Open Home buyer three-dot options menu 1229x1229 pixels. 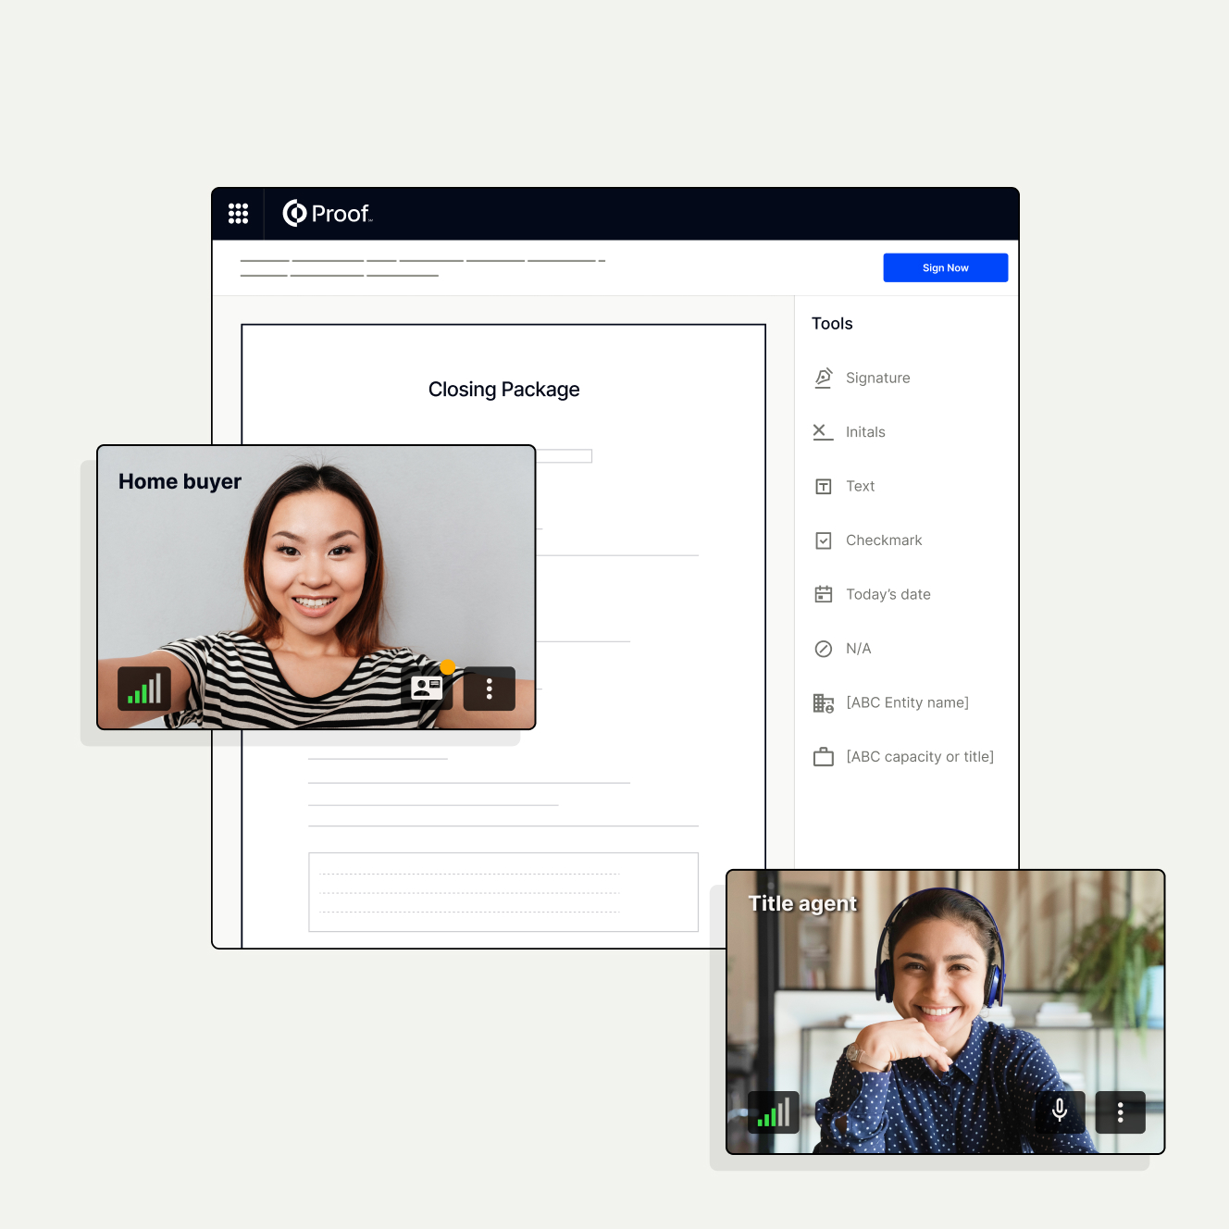point(489,689)
